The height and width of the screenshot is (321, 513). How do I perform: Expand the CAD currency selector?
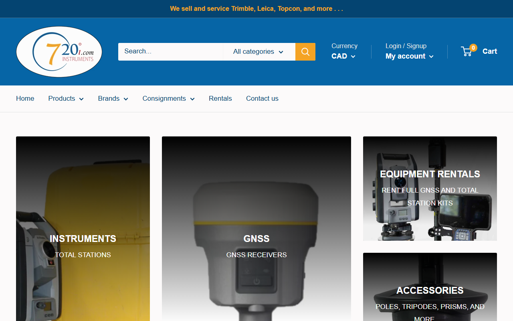(x=343, y=56)
